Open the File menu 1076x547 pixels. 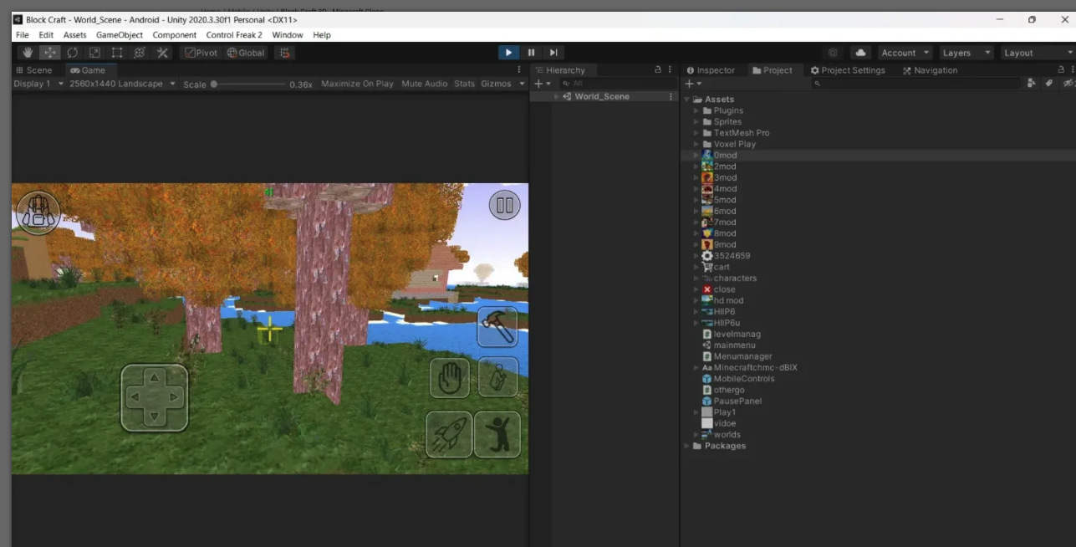coord(22,35)
